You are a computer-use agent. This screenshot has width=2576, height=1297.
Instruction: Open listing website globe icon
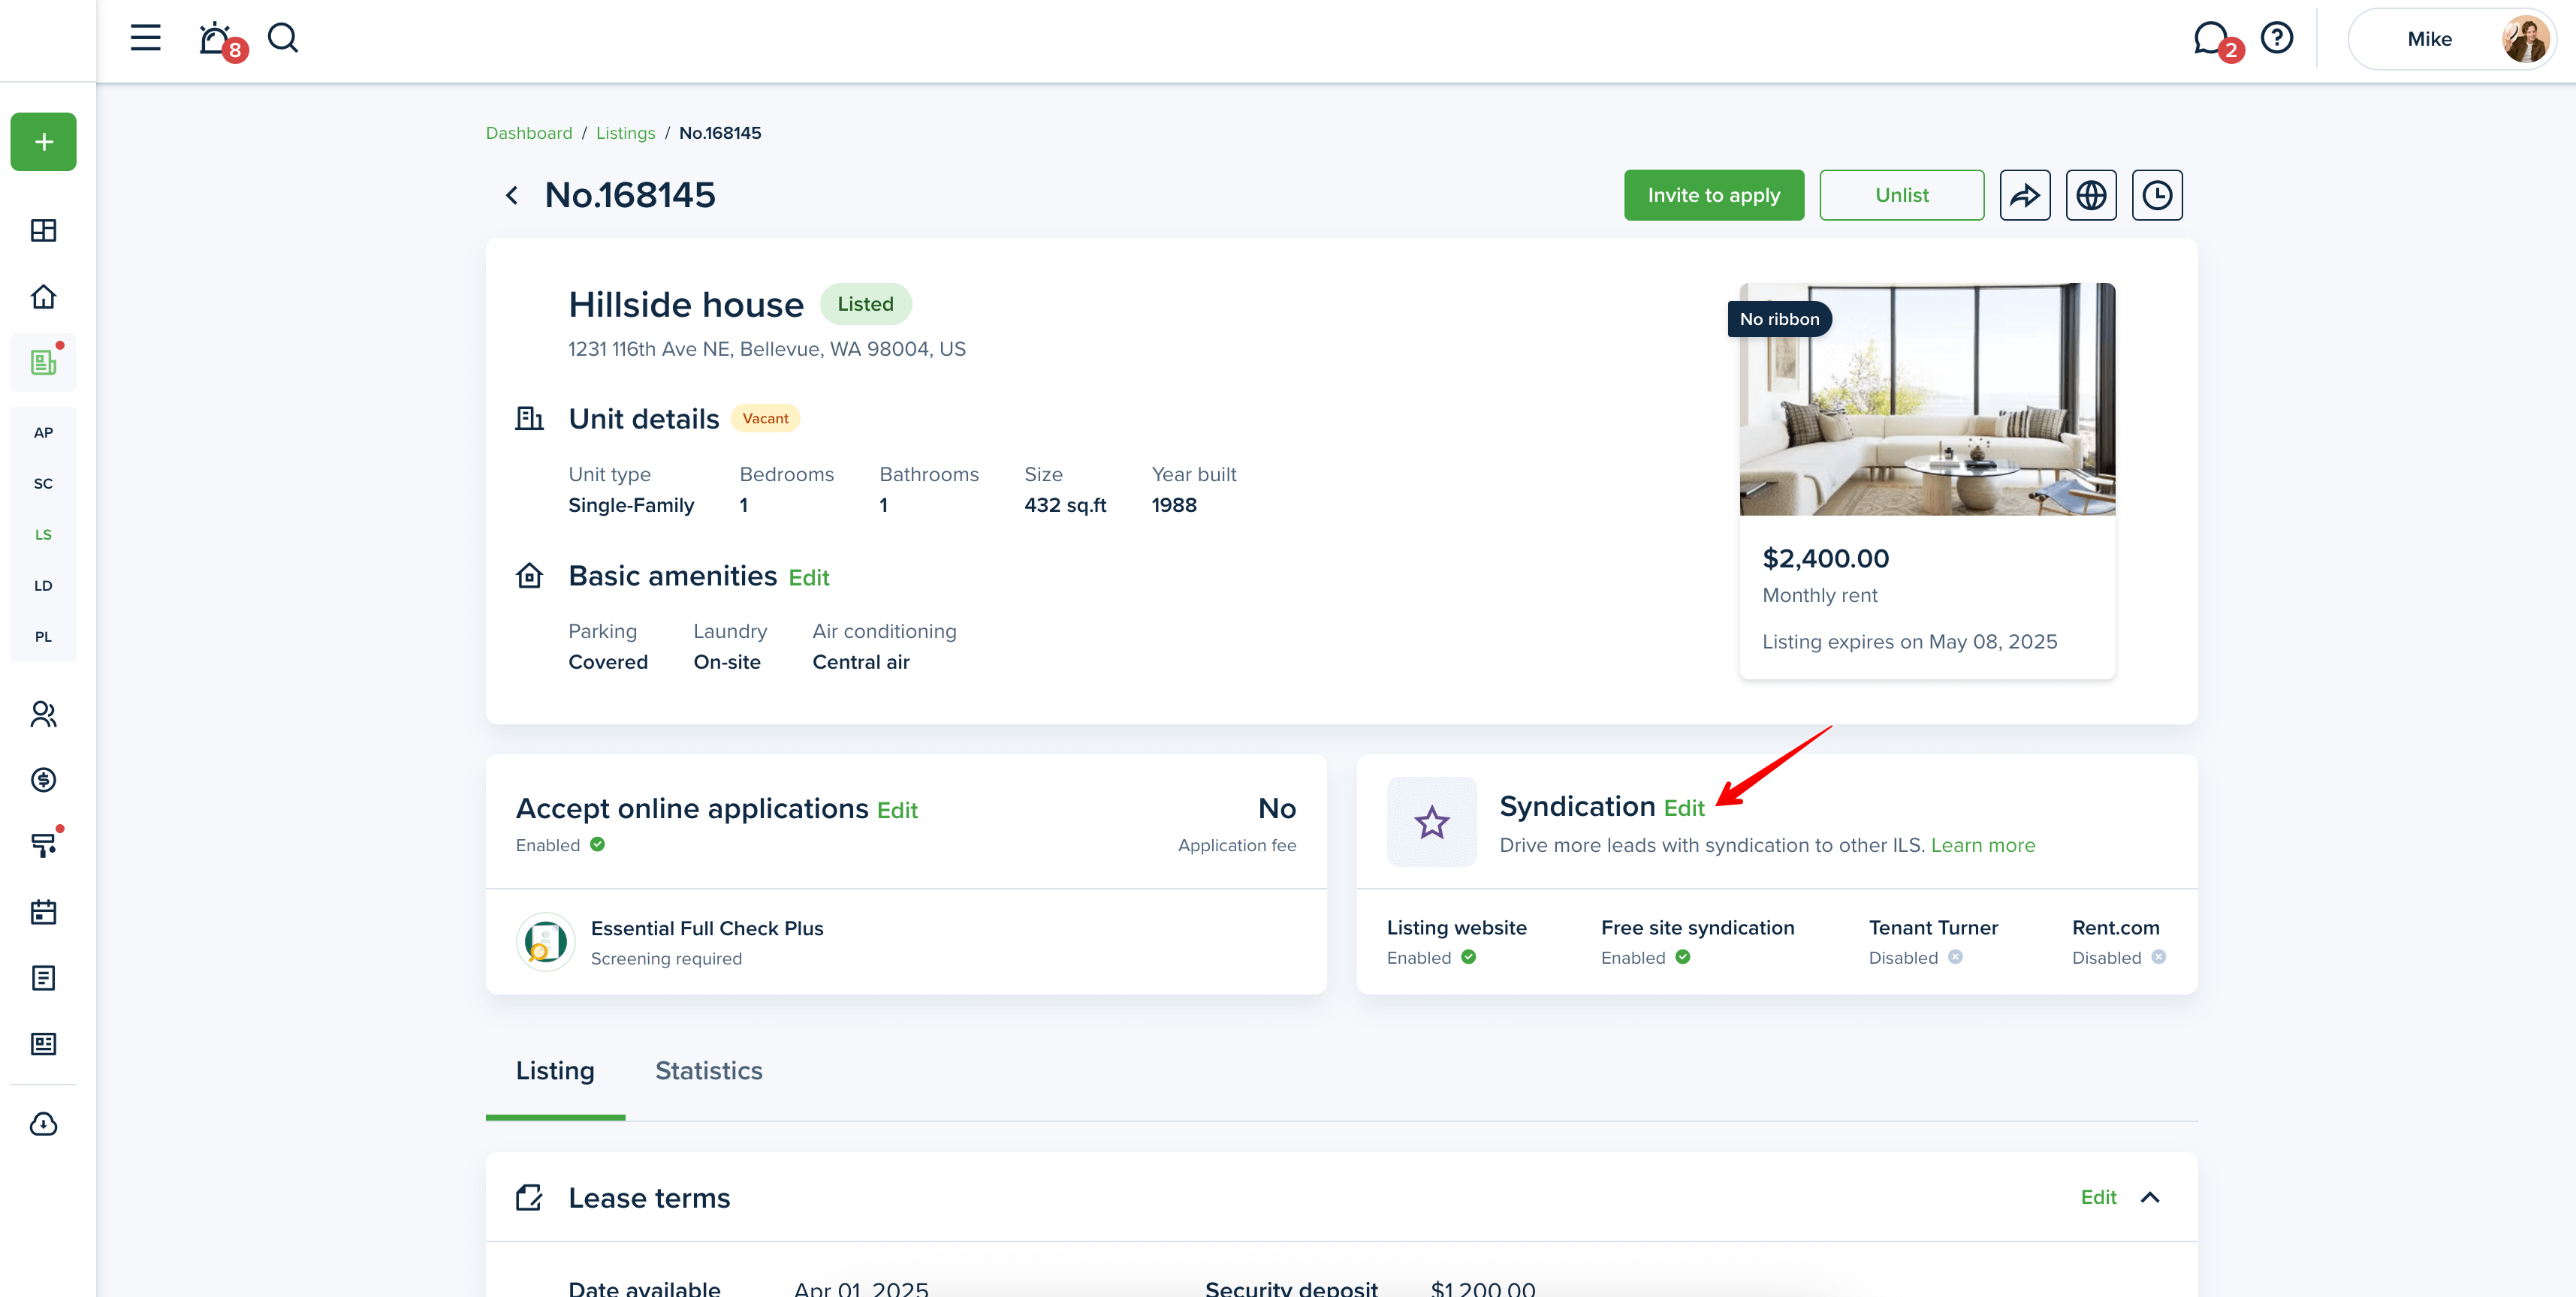click(x=2091, y=195)
